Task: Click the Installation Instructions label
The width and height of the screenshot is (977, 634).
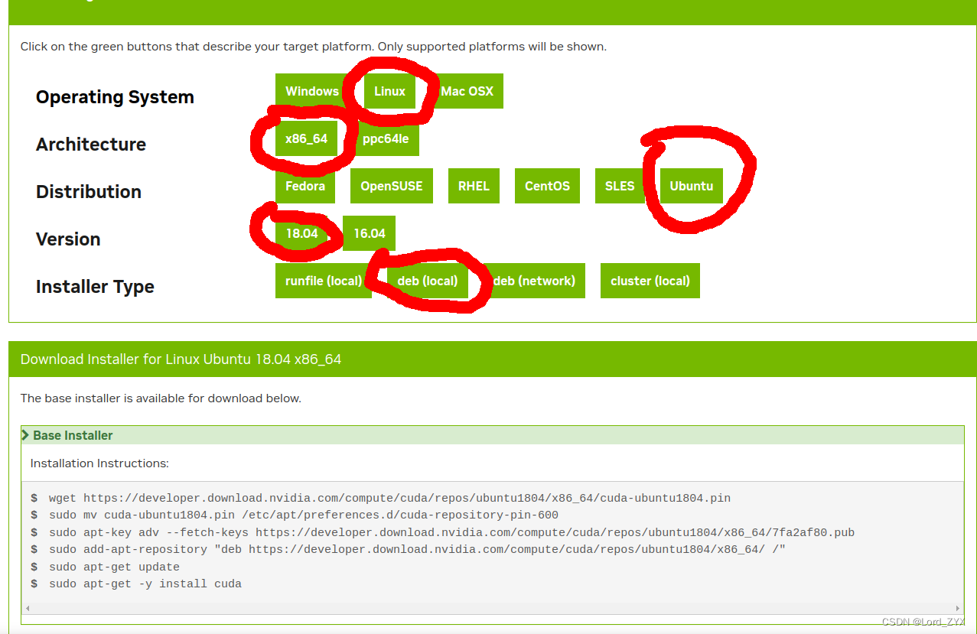Action: tap(99, 463)
